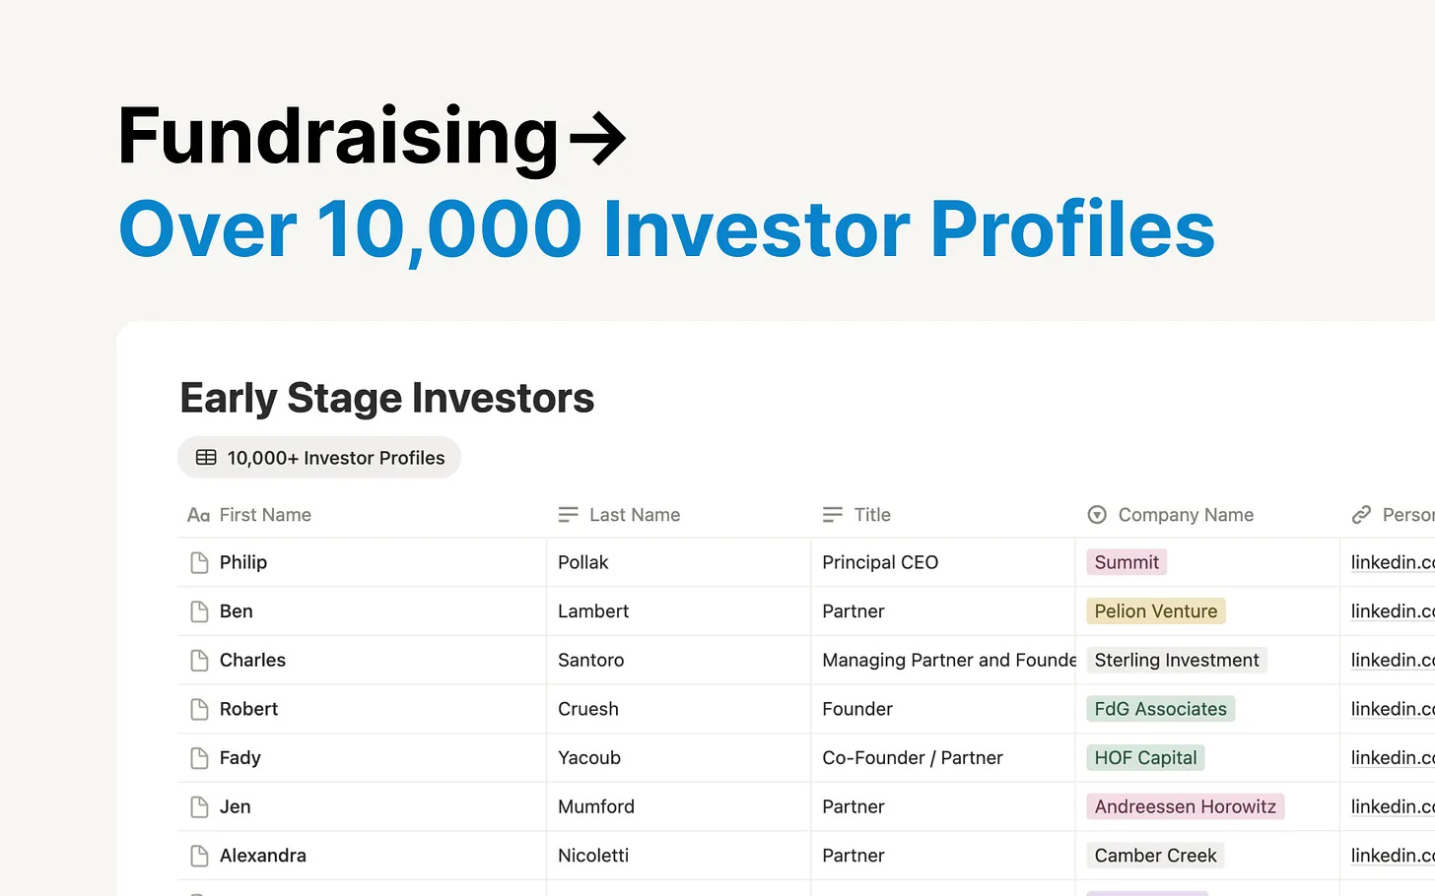The width and height of the screenshot is (1435, 896).
Task: Open the LinkedIn link for Philip Pollak
Action: click(x=1393, y=562)
